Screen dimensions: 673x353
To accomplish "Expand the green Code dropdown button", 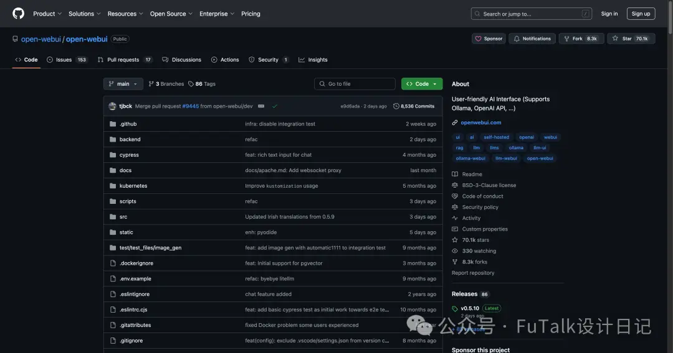I will pos(422,84).
